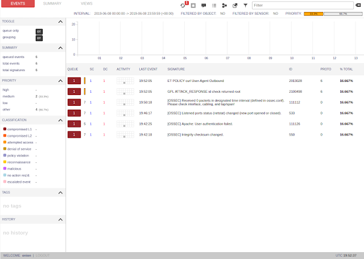Click queue button for Integrity checksum changed event
Screen dimensions: 364x259
coord(74,134)
